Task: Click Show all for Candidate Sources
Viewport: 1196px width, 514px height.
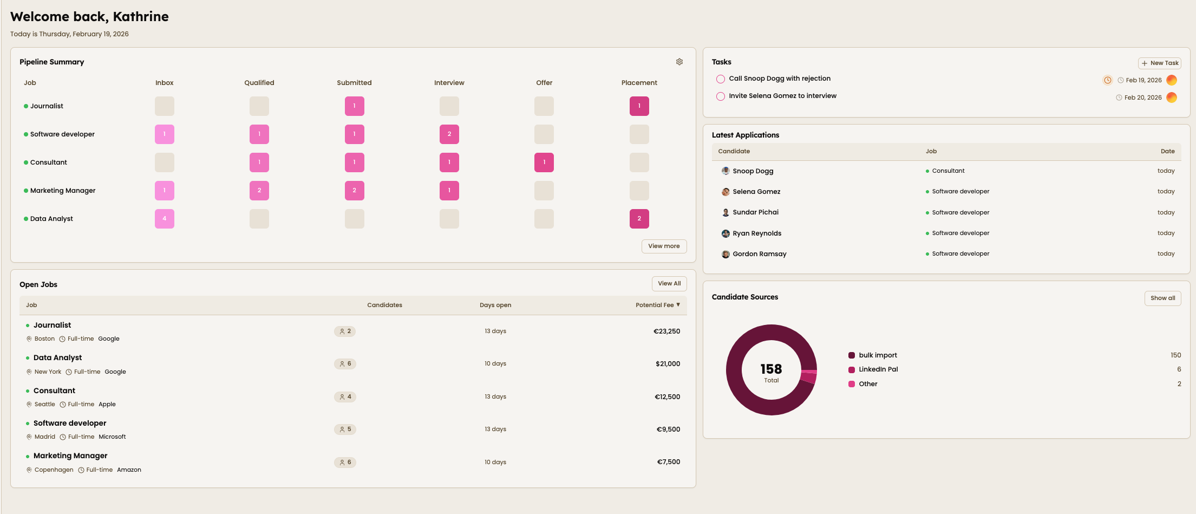Action: pos(1163,298)
